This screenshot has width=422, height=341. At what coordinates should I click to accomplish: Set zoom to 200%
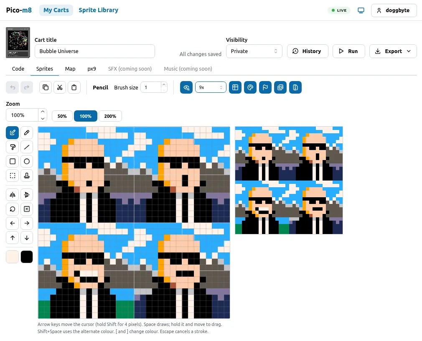110,116
